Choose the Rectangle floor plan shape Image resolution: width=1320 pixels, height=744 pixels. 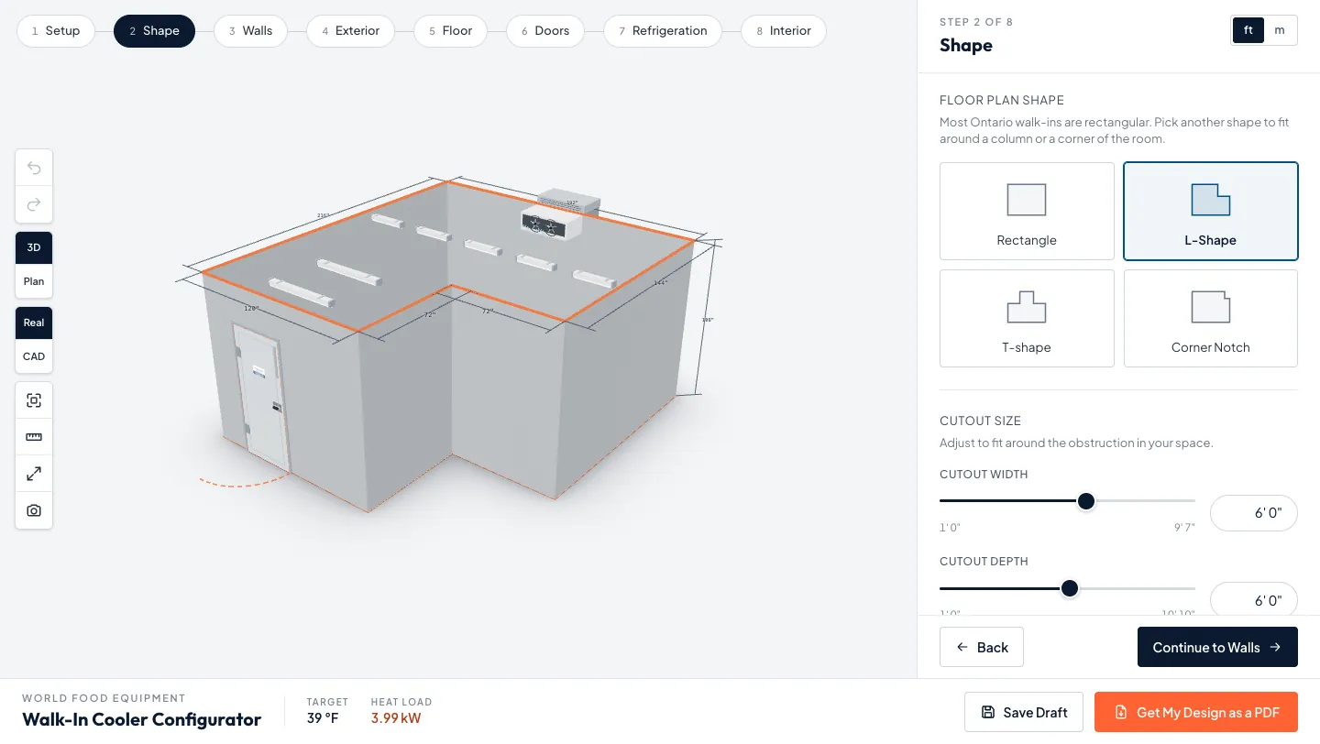[1027, 211]
